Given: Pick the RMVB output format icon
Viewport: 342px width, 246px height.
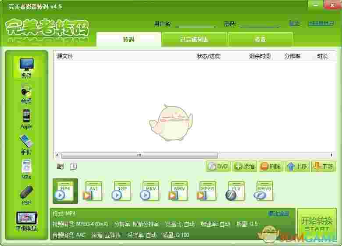Looking at the screenshot, I should (264, 191).
